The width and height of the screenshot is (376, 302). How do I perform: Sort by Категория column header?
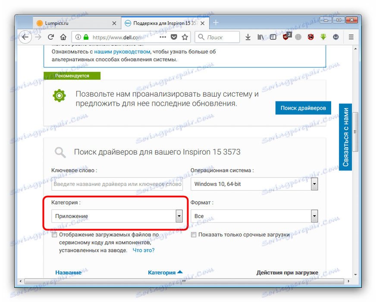[165, 273]
